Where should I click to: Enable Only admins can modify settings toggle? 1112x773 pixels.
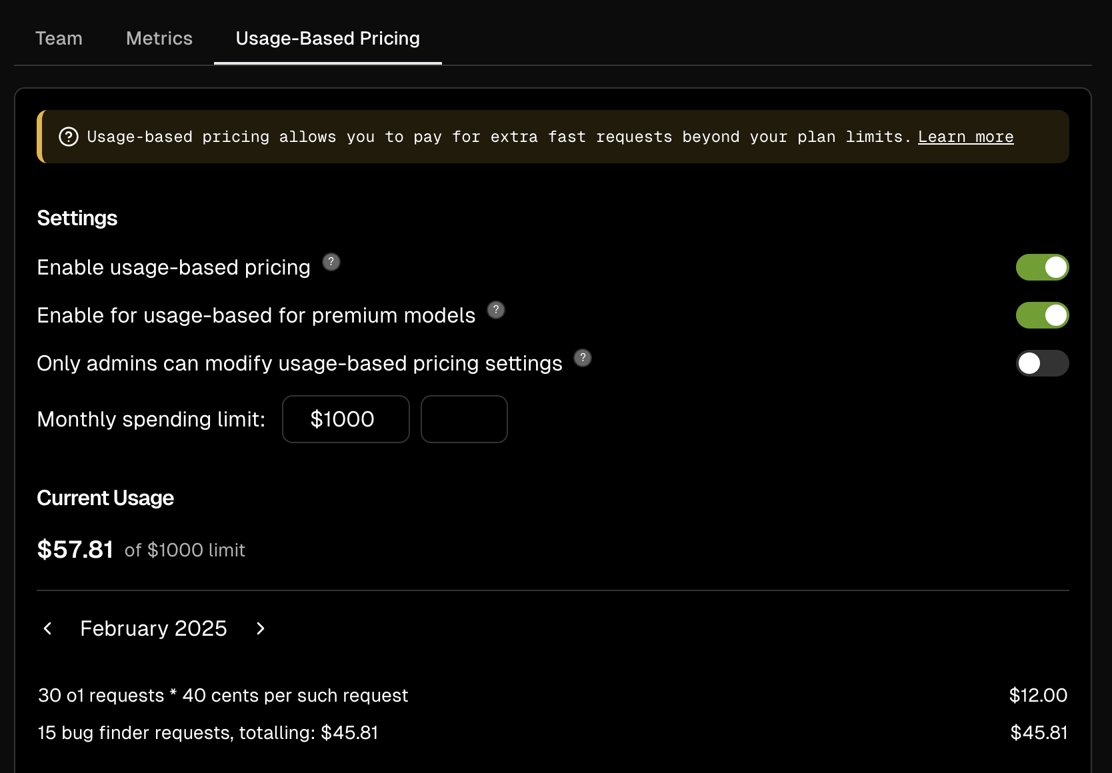click(x=1042, y=363)
